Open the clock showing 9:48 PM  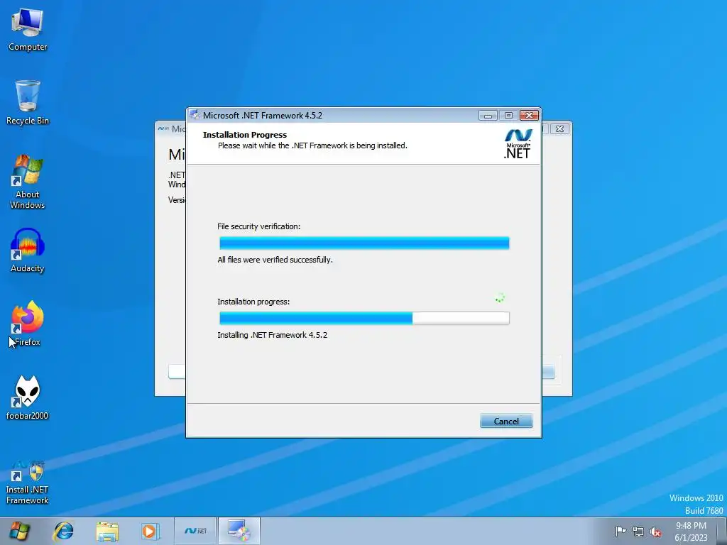691,531
